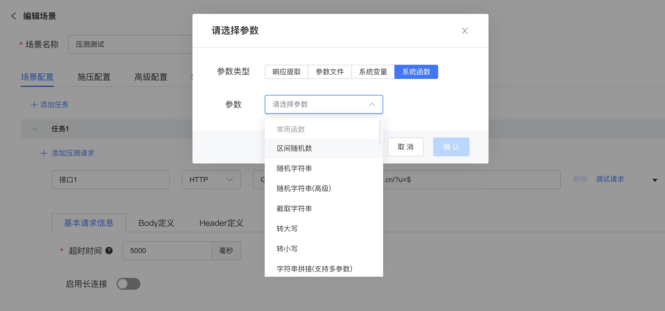Screen dimensions: 665x311
Task: Close the 请选择参数 dialog
Action: [x=465, y=31]
